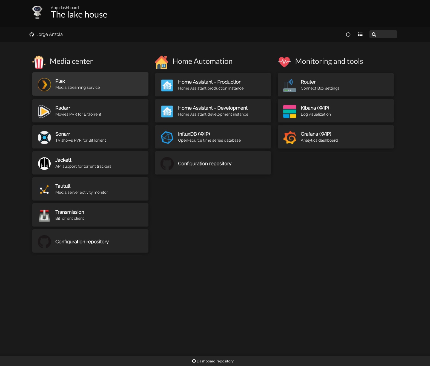
Task: Open the Plex media streaming card
Action: (x=90, y=84)
